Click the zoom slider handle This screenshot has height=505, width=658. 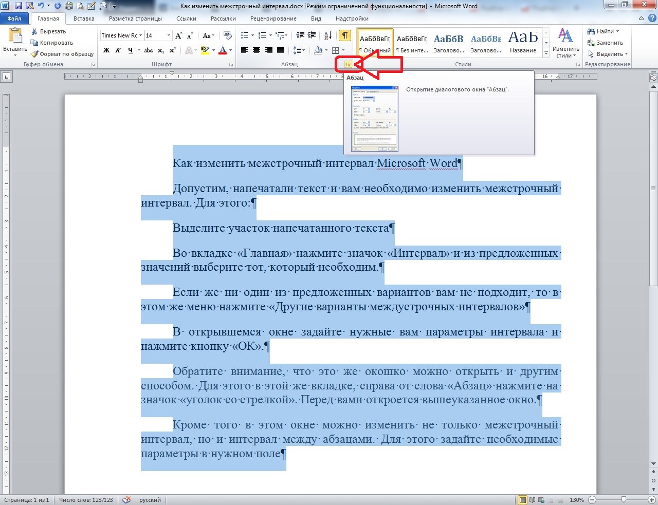click(x=624, y=500)
